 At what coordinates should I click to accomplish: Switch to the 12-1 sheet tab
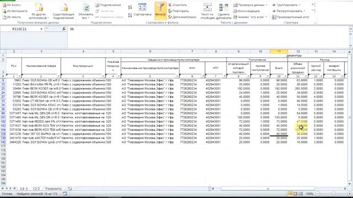(24, 189)
